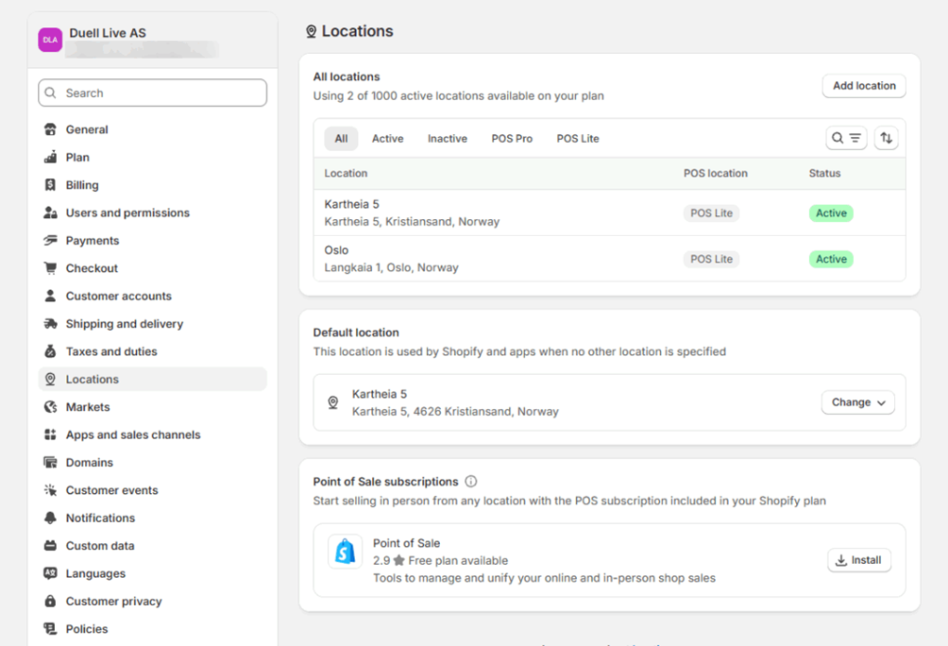
Task: Open the Kartheia 5 location row
Action: coord(412,212)
